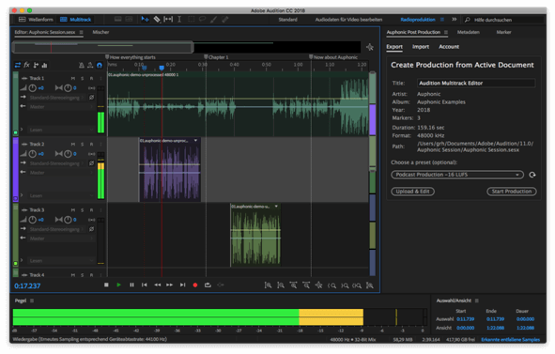This screenshot has width=555, height=354.
Task: Move the playhead to previous marker
Action: (x=144, y=285)
